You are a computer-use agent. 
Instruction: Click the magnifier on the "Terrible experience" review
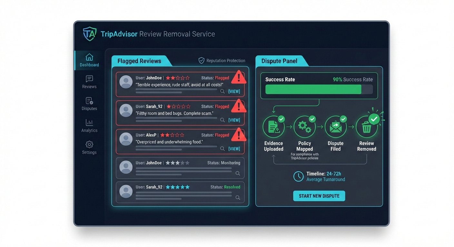pos(222,91)
